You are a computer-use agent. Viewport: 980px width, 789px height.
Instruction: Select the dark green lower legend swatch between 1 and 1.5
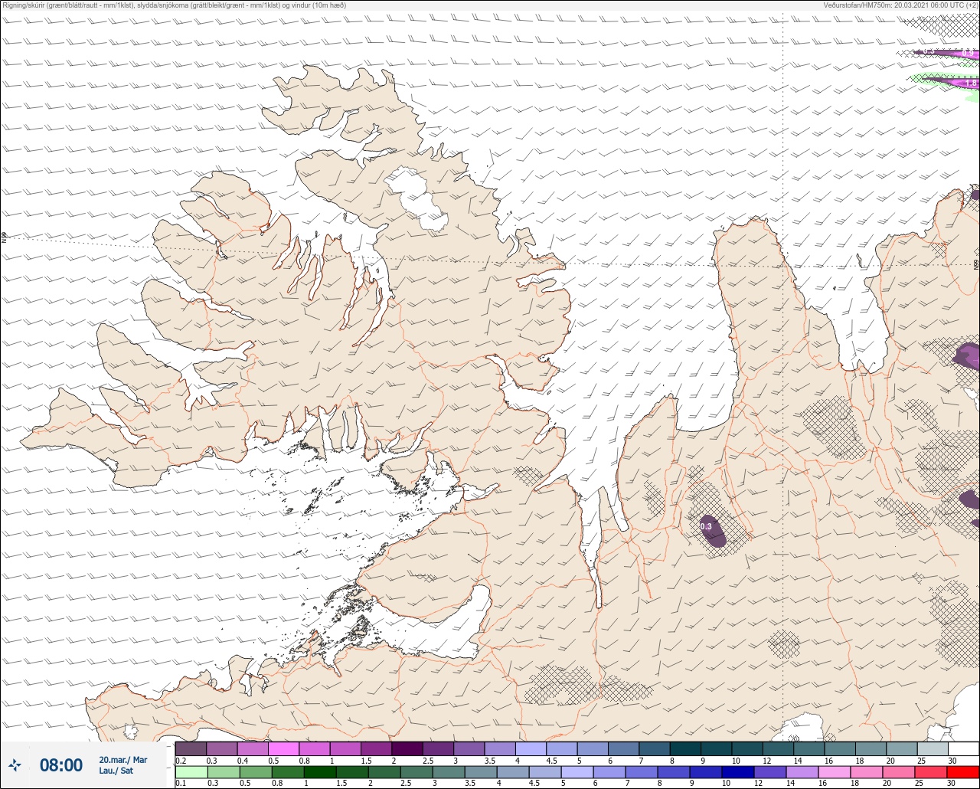pyautogui.click(x=320, y=771)
